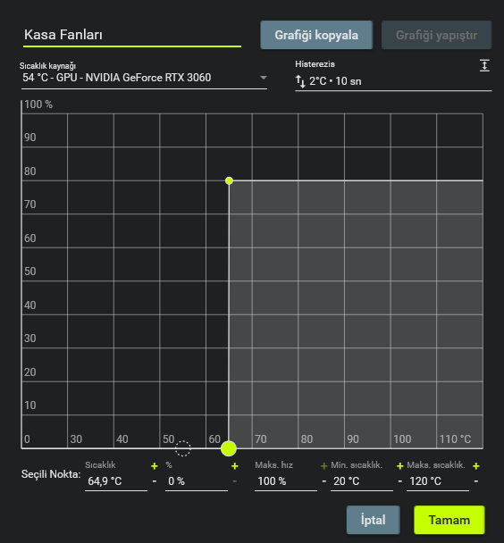Viewport: 504px width, 543px height.
Task: Increase Maks. hız with plus icon
Action: (323, 466)
